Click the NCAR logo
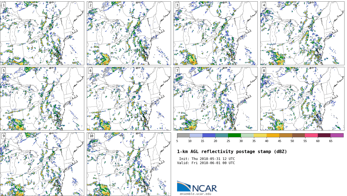 197,186
